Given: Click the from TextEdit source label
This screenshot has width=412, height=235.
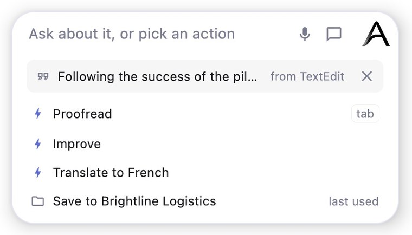Looking at the screenshot, I should [307, 77].
